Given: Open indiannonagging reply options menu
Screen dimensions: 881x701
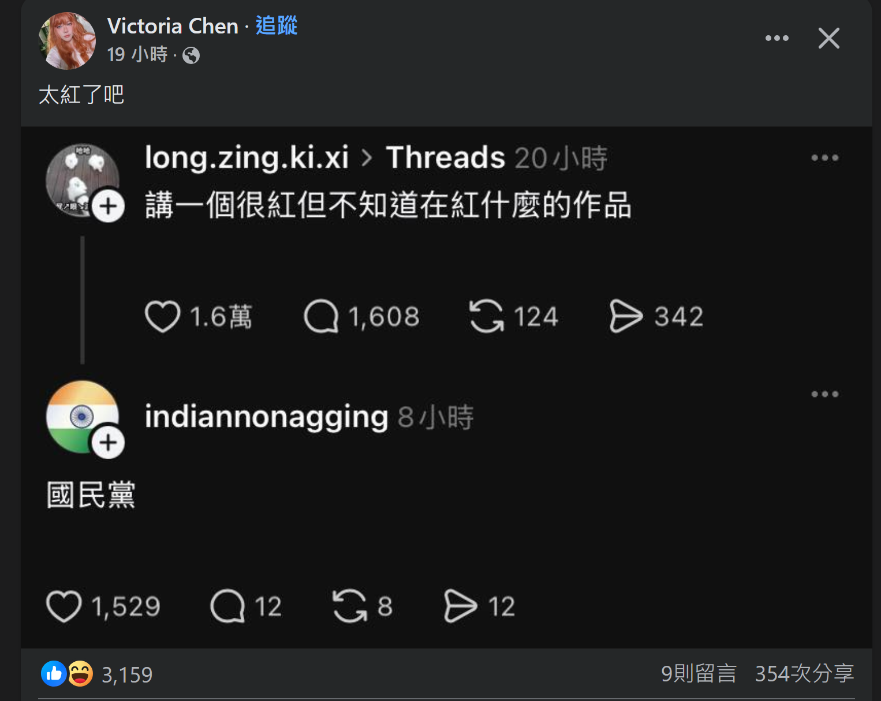Looking at the screenshot, I should (x=824, y=394).
